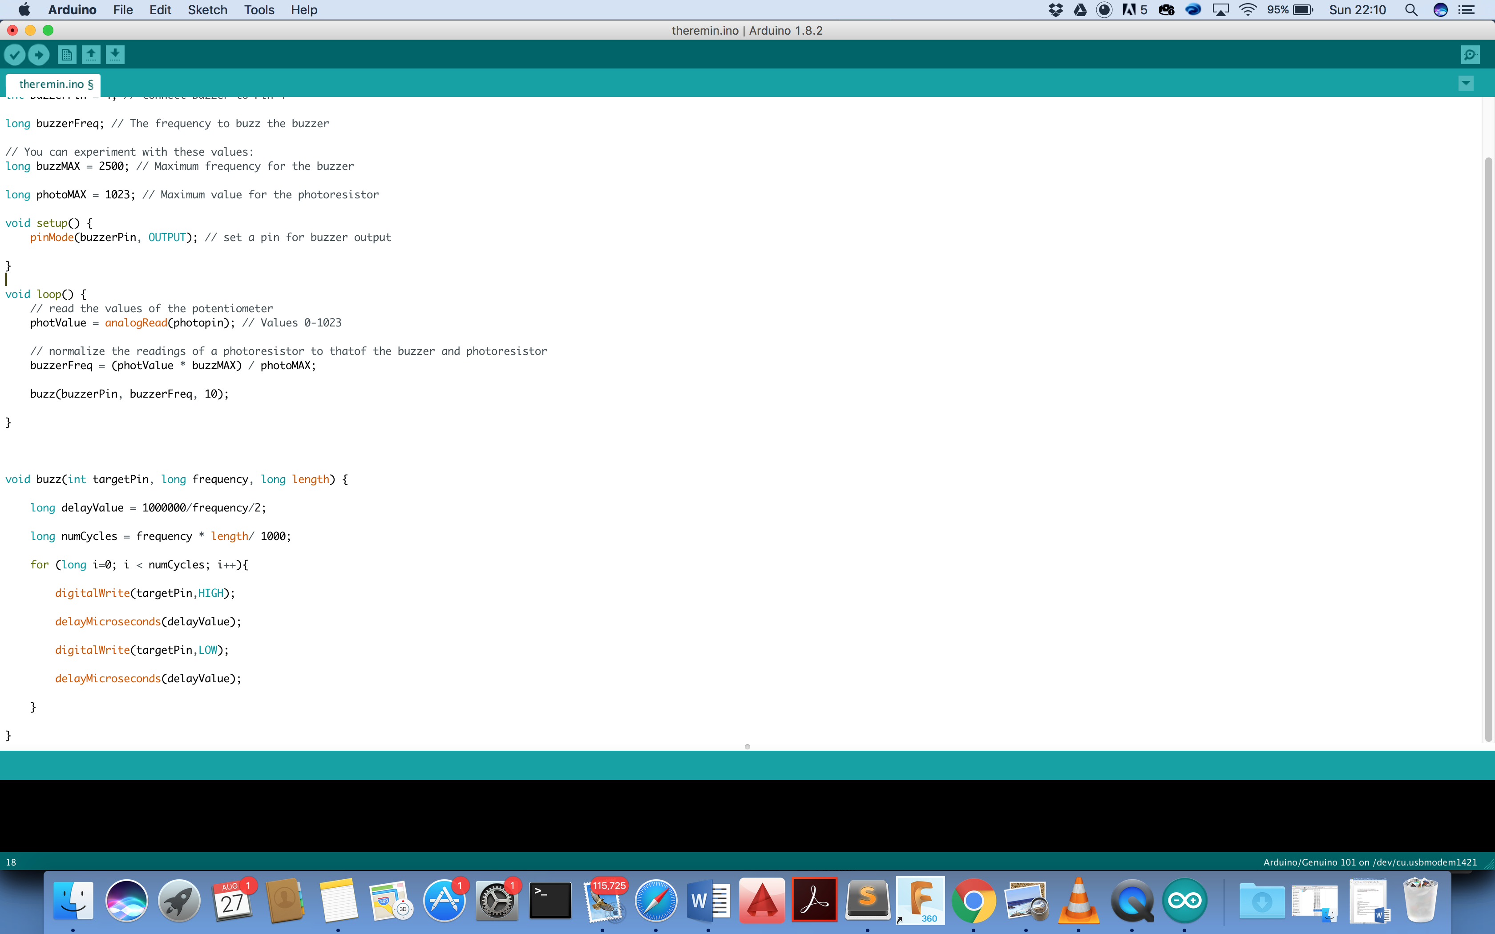The width and height of the screenshot is (1495, 934).
Task: Click the line number 18 in status bar
Action: (x=11, y=862)
